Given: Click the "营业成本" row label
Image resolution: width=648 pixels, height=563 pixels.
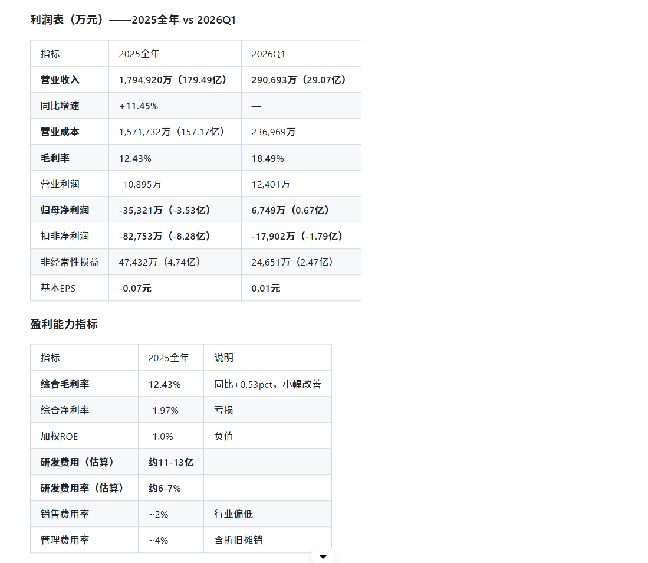Looking at the screenshot, I should 60,132.
